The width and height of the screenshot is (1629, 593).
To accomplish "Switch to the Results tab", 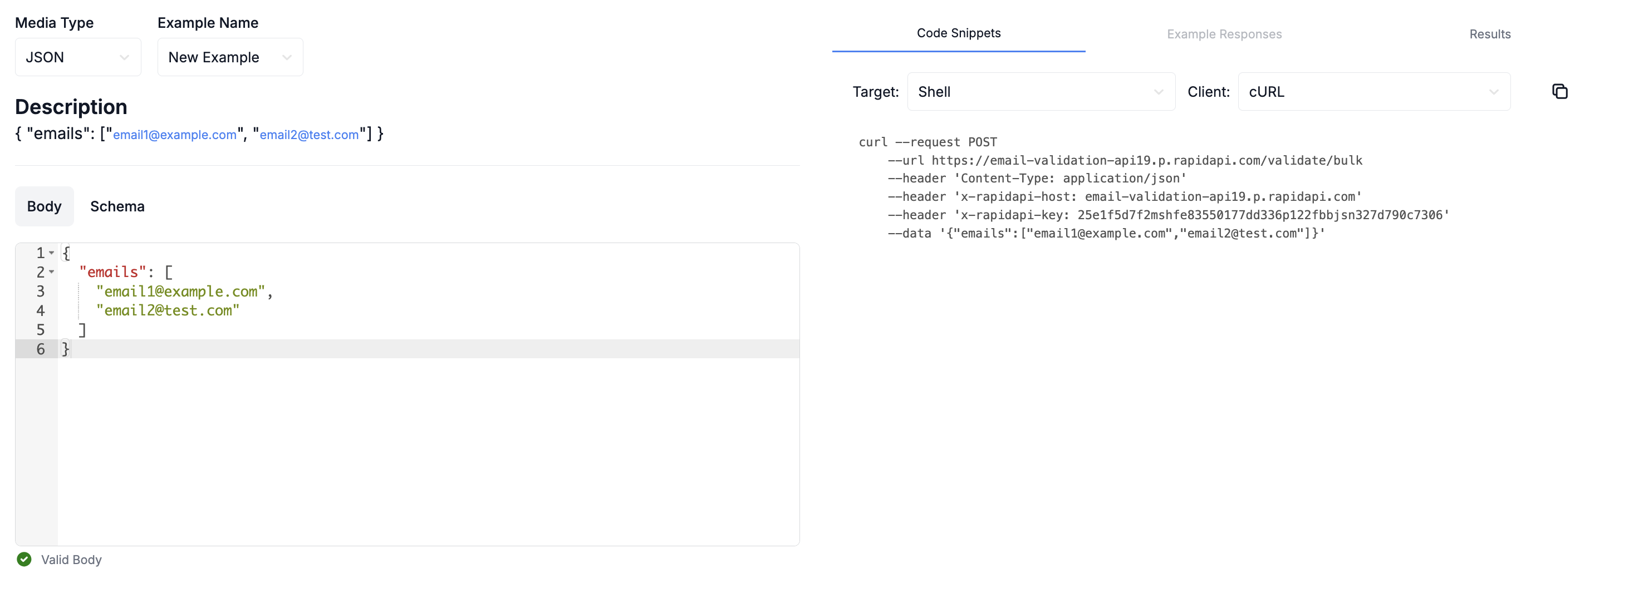I will tap(1490, 33).
